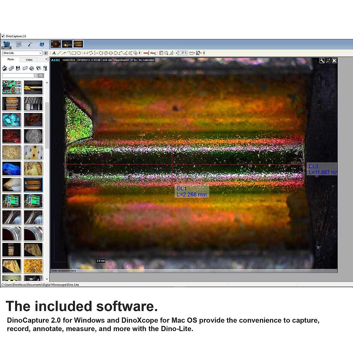
Task: Switch to the Photo tab
Action: [x=11, y=59]
